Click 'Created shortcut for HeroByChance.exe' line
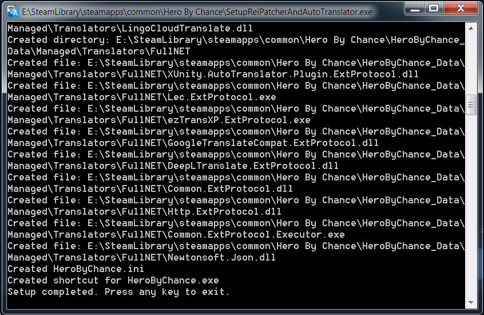The image size is (484, 315). coord(113,281)
